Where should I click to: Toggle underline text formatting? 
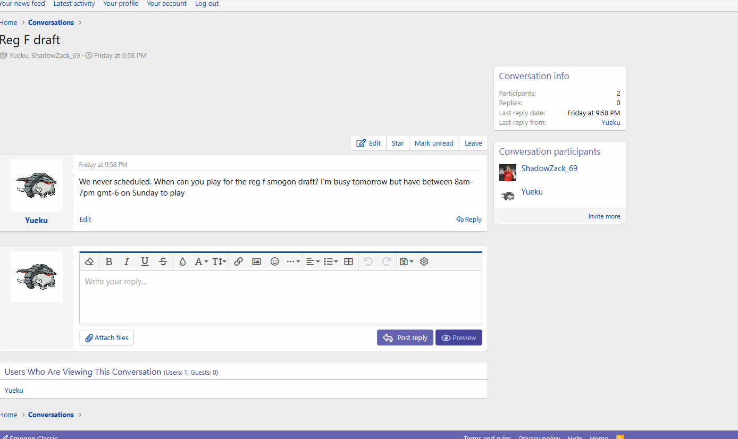coord(145,261)
